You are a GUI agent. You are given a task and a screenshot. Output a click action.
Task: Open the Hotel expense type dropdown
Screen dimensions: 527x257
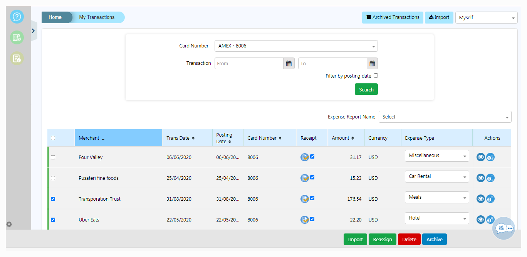pyautogui.click(x=437, y=218)
